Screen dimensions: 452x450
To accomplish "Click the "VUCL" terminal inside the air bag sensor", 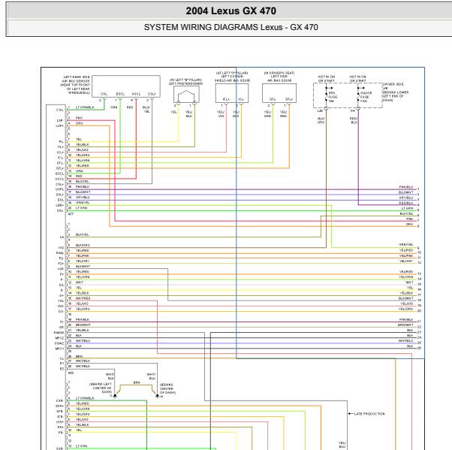I will (x=136, y=94).
